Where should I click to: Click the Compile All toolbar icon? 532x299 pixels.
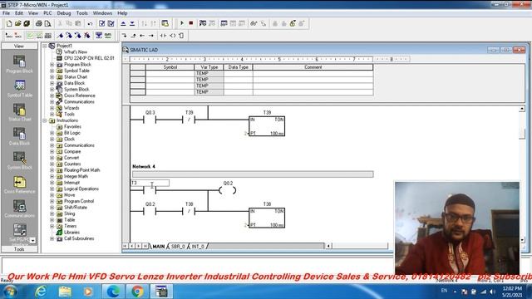tap(111, 23)
